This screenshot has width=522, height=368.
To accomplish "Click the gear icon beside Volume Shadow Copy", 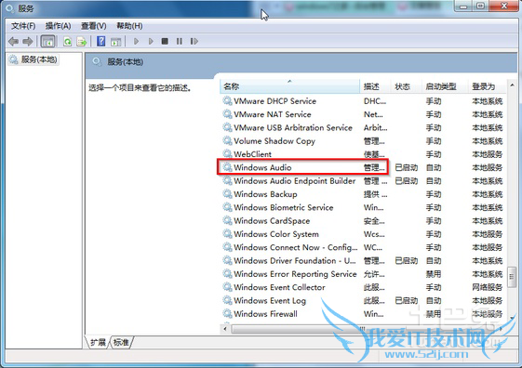I will [227, 140].
